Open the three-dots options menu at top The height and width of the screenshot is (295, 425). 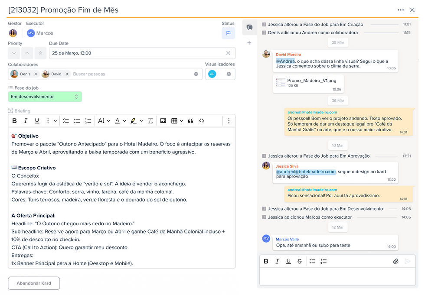click(401, 10)
